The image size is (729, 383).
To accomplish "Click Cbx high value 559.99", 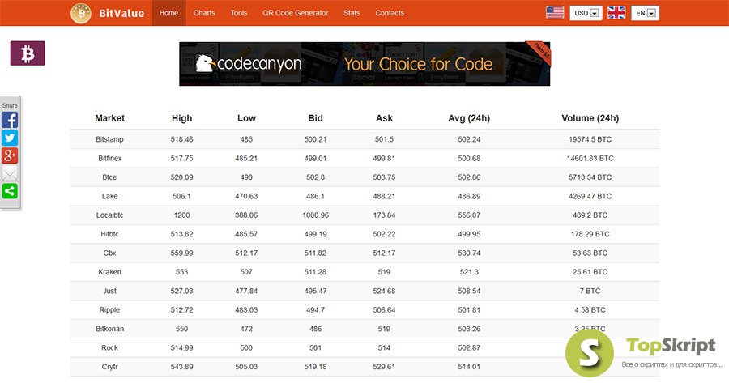I will (181, 253).
